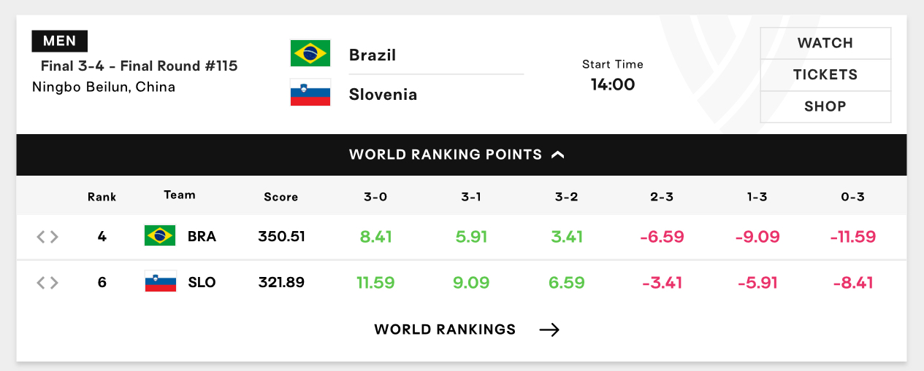Click the Final 3-4 Final Round #115 title
The height and width of the screenshot is (371, 924).
[139, 66]
